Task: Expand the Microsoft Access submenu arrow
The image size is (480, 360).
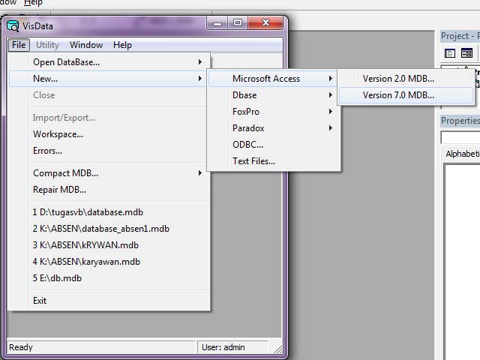Action: (x=331, y=79)
